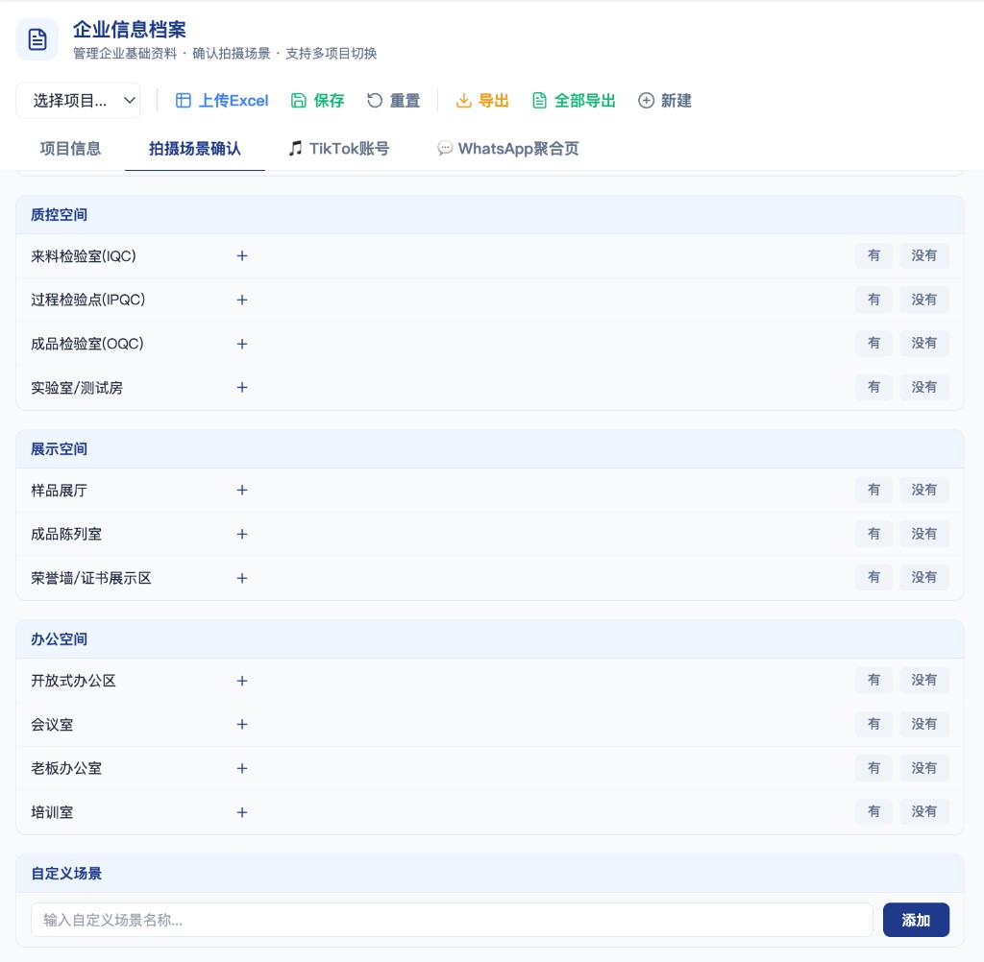The image size is (984, 962).
Task: Click the 展示空间 section header
Action: [489, 449]
